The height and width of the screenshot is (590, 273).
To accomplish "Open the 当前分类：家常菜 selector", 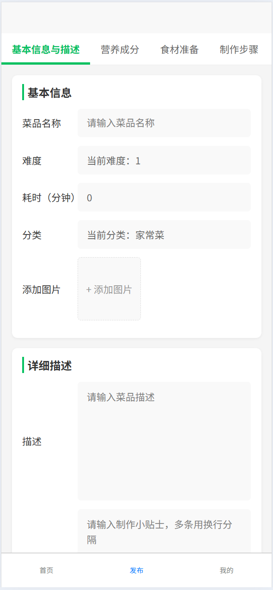I will pos(164,235).
